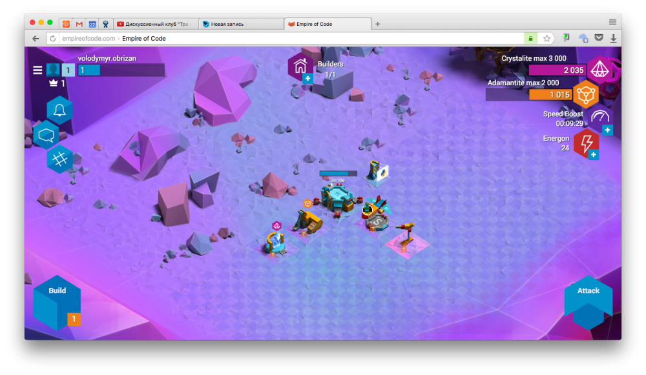Switch to the Новая запись tab

coord(242,24)
